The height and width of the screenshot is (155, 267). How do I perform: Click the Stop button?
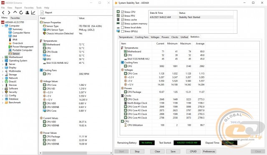(x=137, y=151)
